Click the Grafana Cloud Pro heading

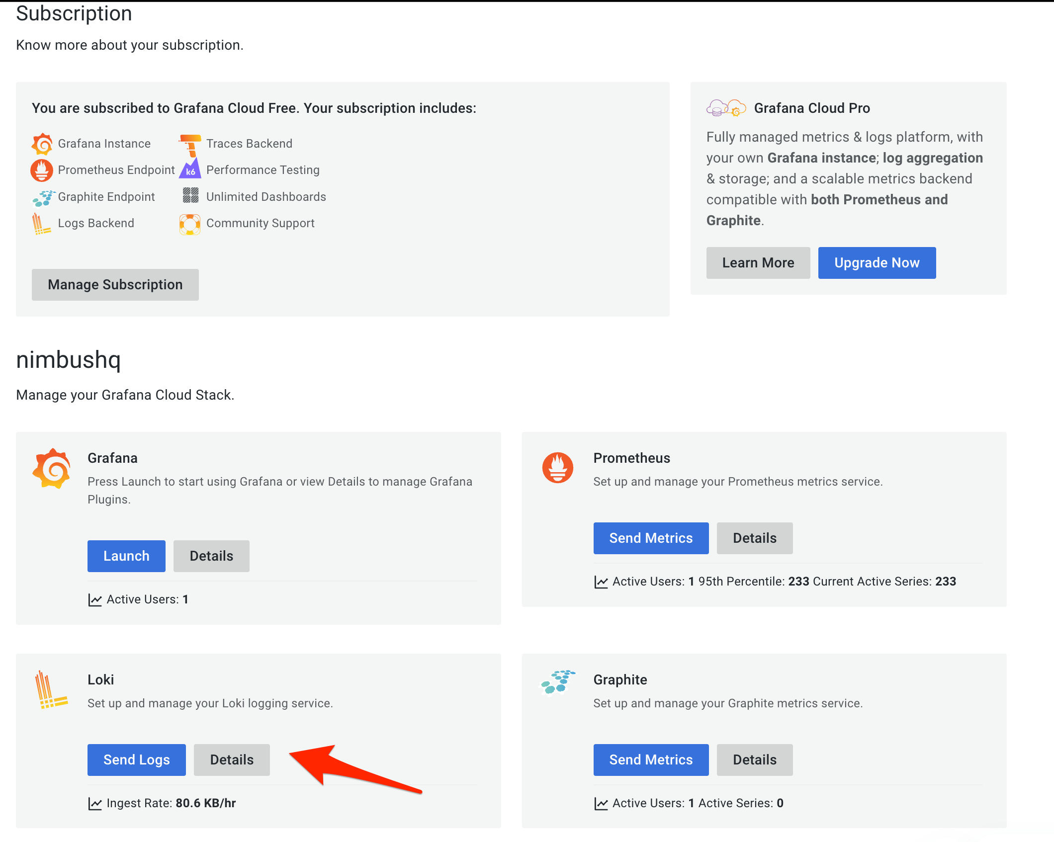click(x=812, y=108)
